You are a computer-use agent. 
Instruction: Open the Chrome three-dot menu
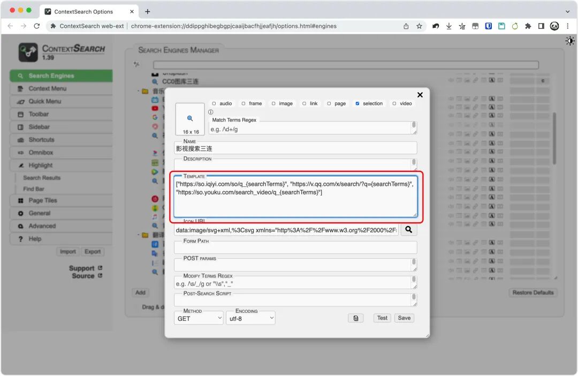[x=568, y=26]
